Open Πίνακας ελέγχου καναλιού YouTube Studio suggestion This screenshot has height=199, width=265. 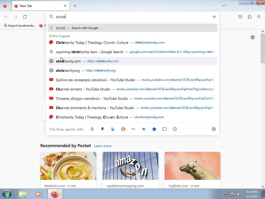pyautogui.click(x=132, y=98)
